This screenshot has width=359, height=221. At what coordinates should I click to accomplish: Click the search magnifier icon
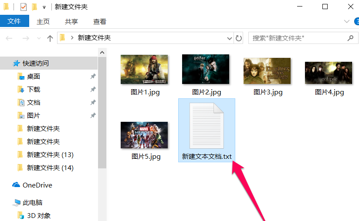pyautogui.click(x=350, y=38)
